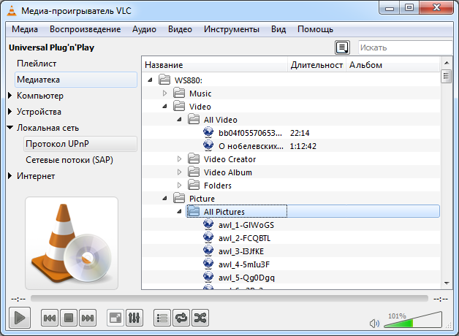Collapse the Picture folder arrow

pos(164,198)
